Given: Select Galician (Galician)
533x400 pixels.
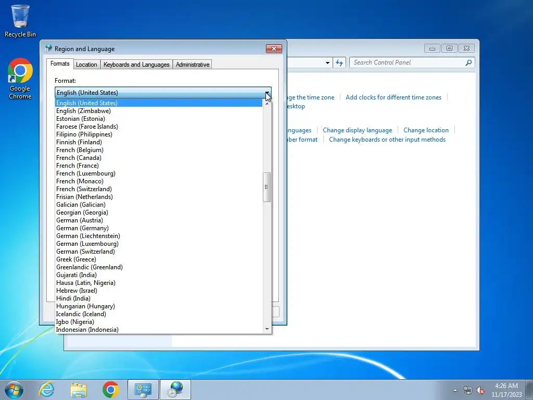Looking at the screenshot, I should (159, 205).
